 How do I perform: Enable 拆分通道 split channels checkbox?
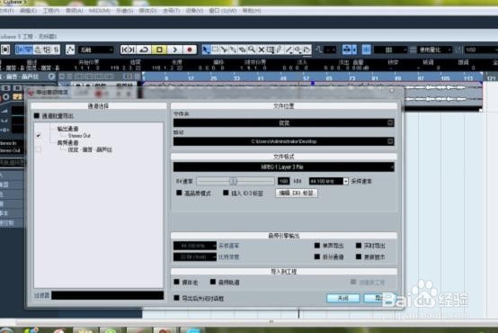[317, 256]
